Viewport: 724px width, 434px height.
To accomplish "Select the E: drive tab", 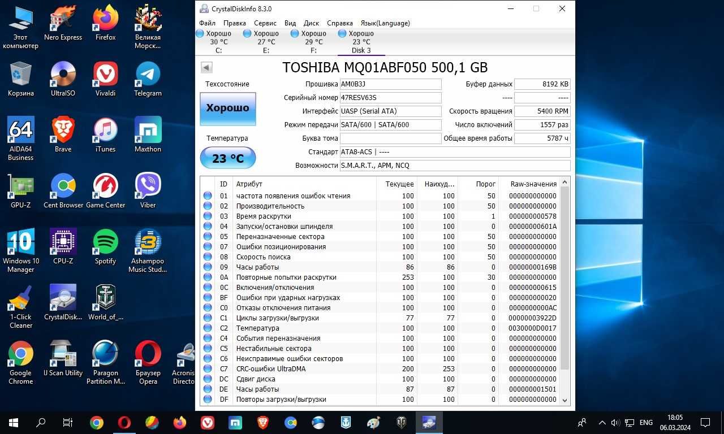I will coord(266,42).
